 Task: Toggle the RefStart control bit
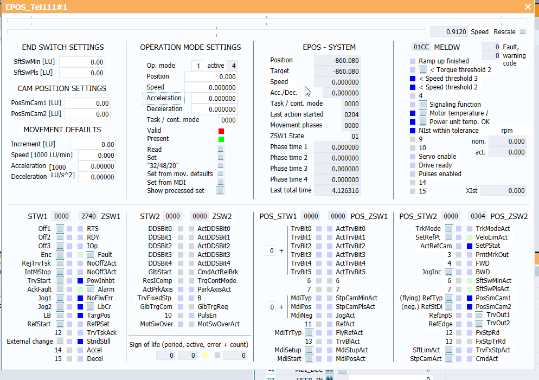tap(60, 324)
